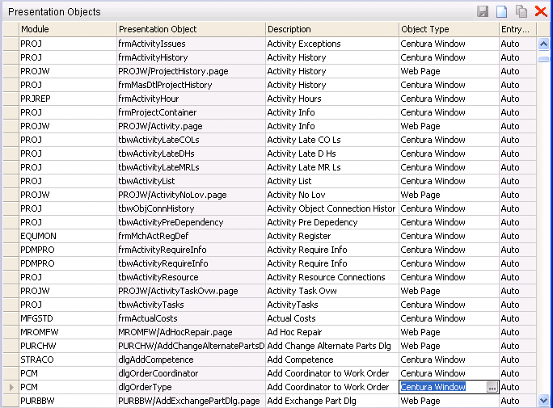Sort by the Module column header
The width and height of the screenshot is (553, 408).
click(x=67, y=29)
